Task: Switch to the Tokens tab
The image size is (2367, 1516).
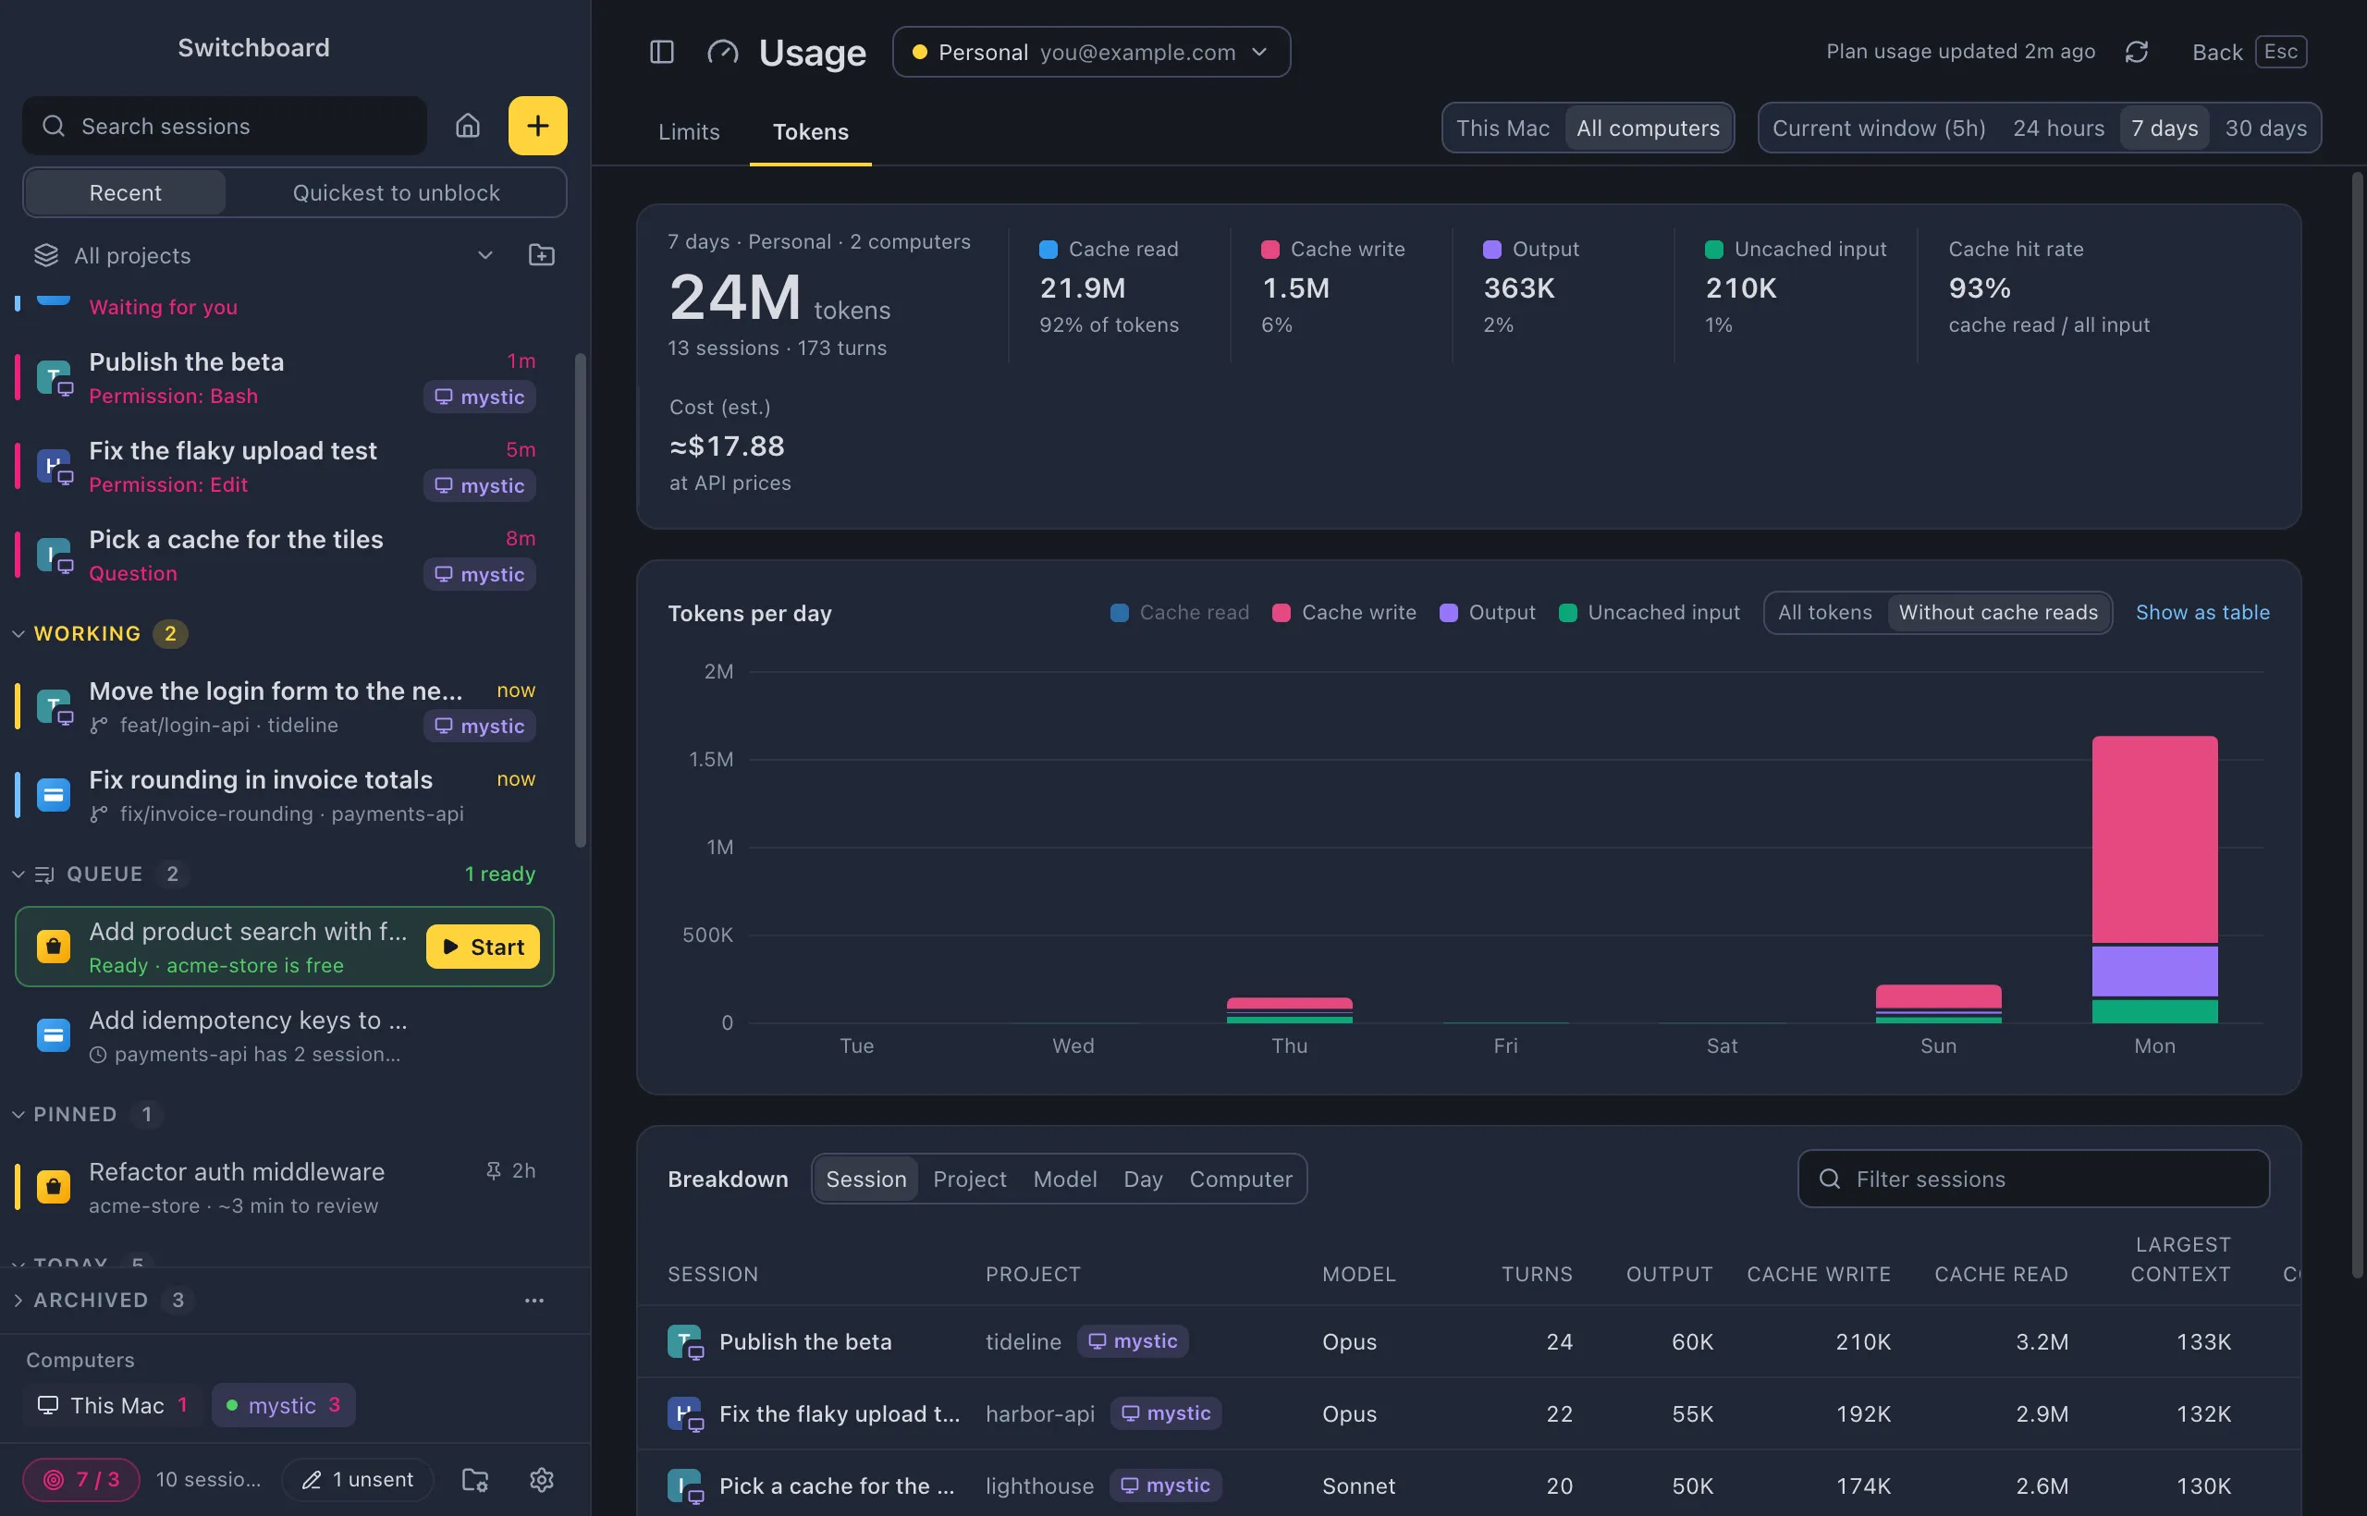Action: pos(810,132)
